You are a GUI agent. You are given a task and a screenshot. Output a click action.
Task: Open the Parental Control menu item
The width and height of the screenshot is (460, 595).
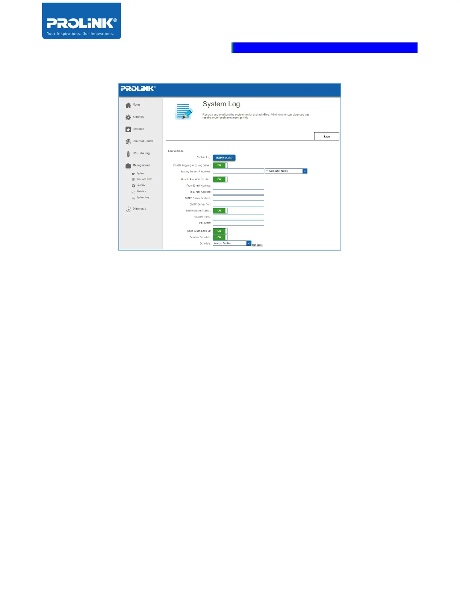coord(144,141)
